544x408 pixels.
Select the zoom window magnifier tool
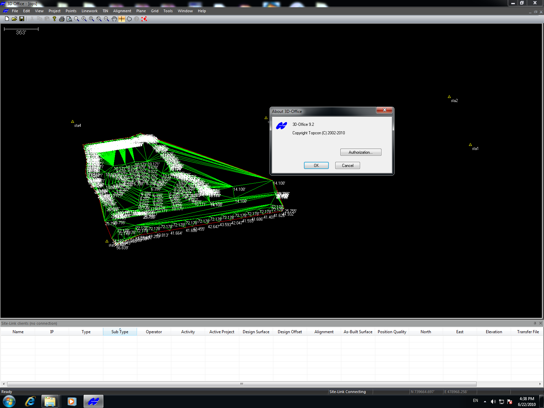click(x=92, y=19)
